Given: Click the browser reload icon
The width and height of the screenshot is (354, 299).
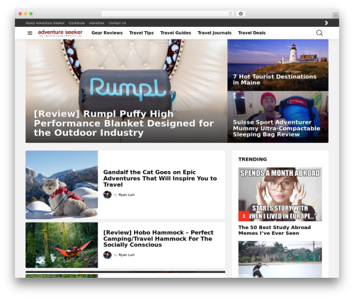Looking at the screenshot, I should [x=230, y=14].
